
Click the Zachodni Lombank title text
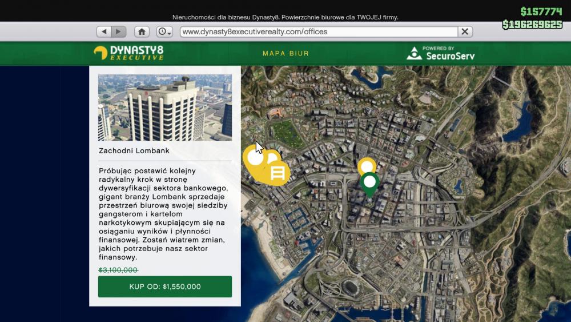click(134, 150)
